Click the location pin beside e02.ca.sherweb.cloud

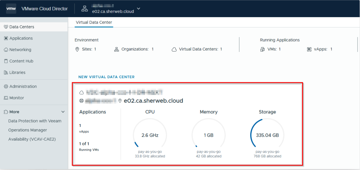[120, 101]
